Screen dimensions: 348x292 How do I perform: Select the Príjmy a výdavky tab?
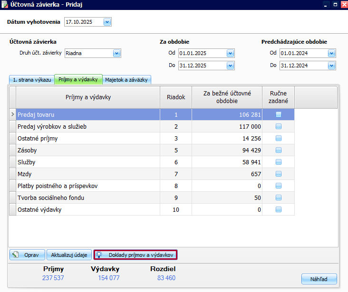point(78,79)
